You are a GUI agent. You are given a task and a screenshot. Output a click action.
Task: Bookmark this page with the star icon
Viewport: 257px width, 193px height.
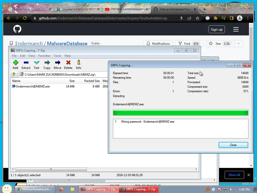click(x=198, y=18)
